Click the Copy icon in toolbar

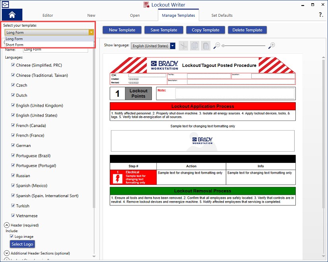point(194,46)
